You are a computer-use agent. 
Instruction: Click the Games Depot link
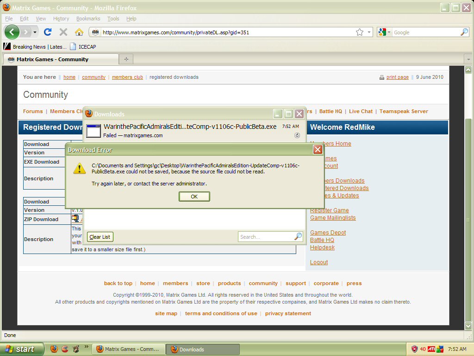[x=328, y=233]
